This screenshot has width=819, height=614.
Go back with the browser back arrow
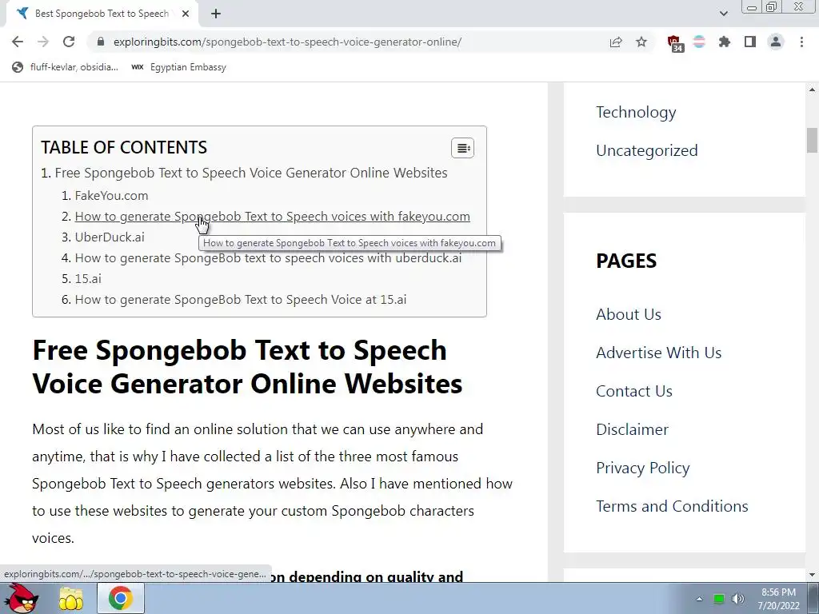pos(18,42)
